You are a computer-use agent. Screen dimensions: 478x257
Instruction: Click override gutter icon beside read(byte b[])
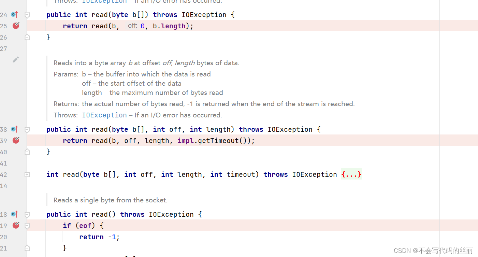tap(14, 15)
